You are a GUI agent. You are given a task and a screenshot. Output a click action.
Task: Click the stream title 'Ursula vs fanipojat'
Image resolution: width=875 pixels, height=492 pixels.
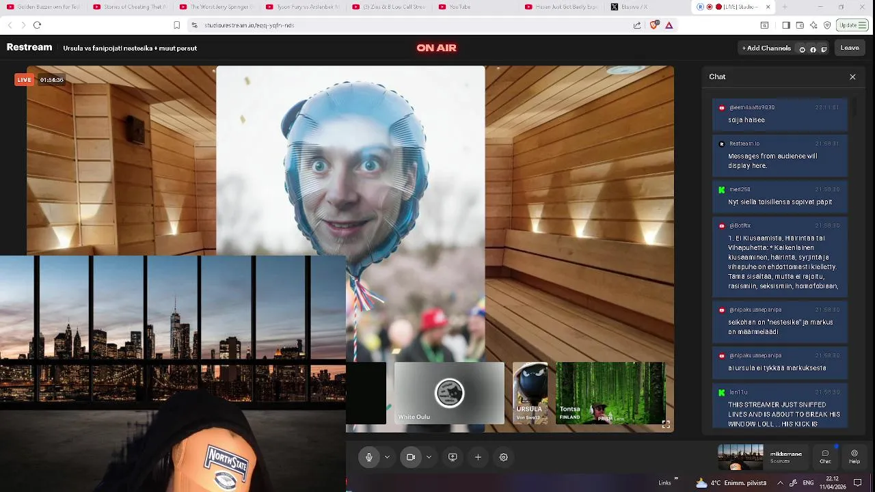click(x=130, y=49)
